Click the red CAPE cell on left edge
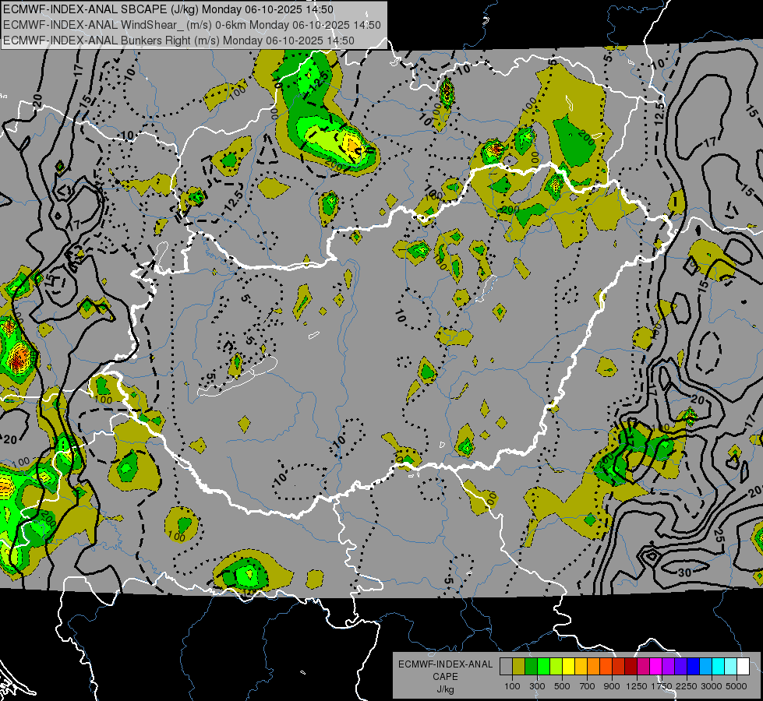The width and height of the screenshot is (763, 701). click(x=17, y=358)
